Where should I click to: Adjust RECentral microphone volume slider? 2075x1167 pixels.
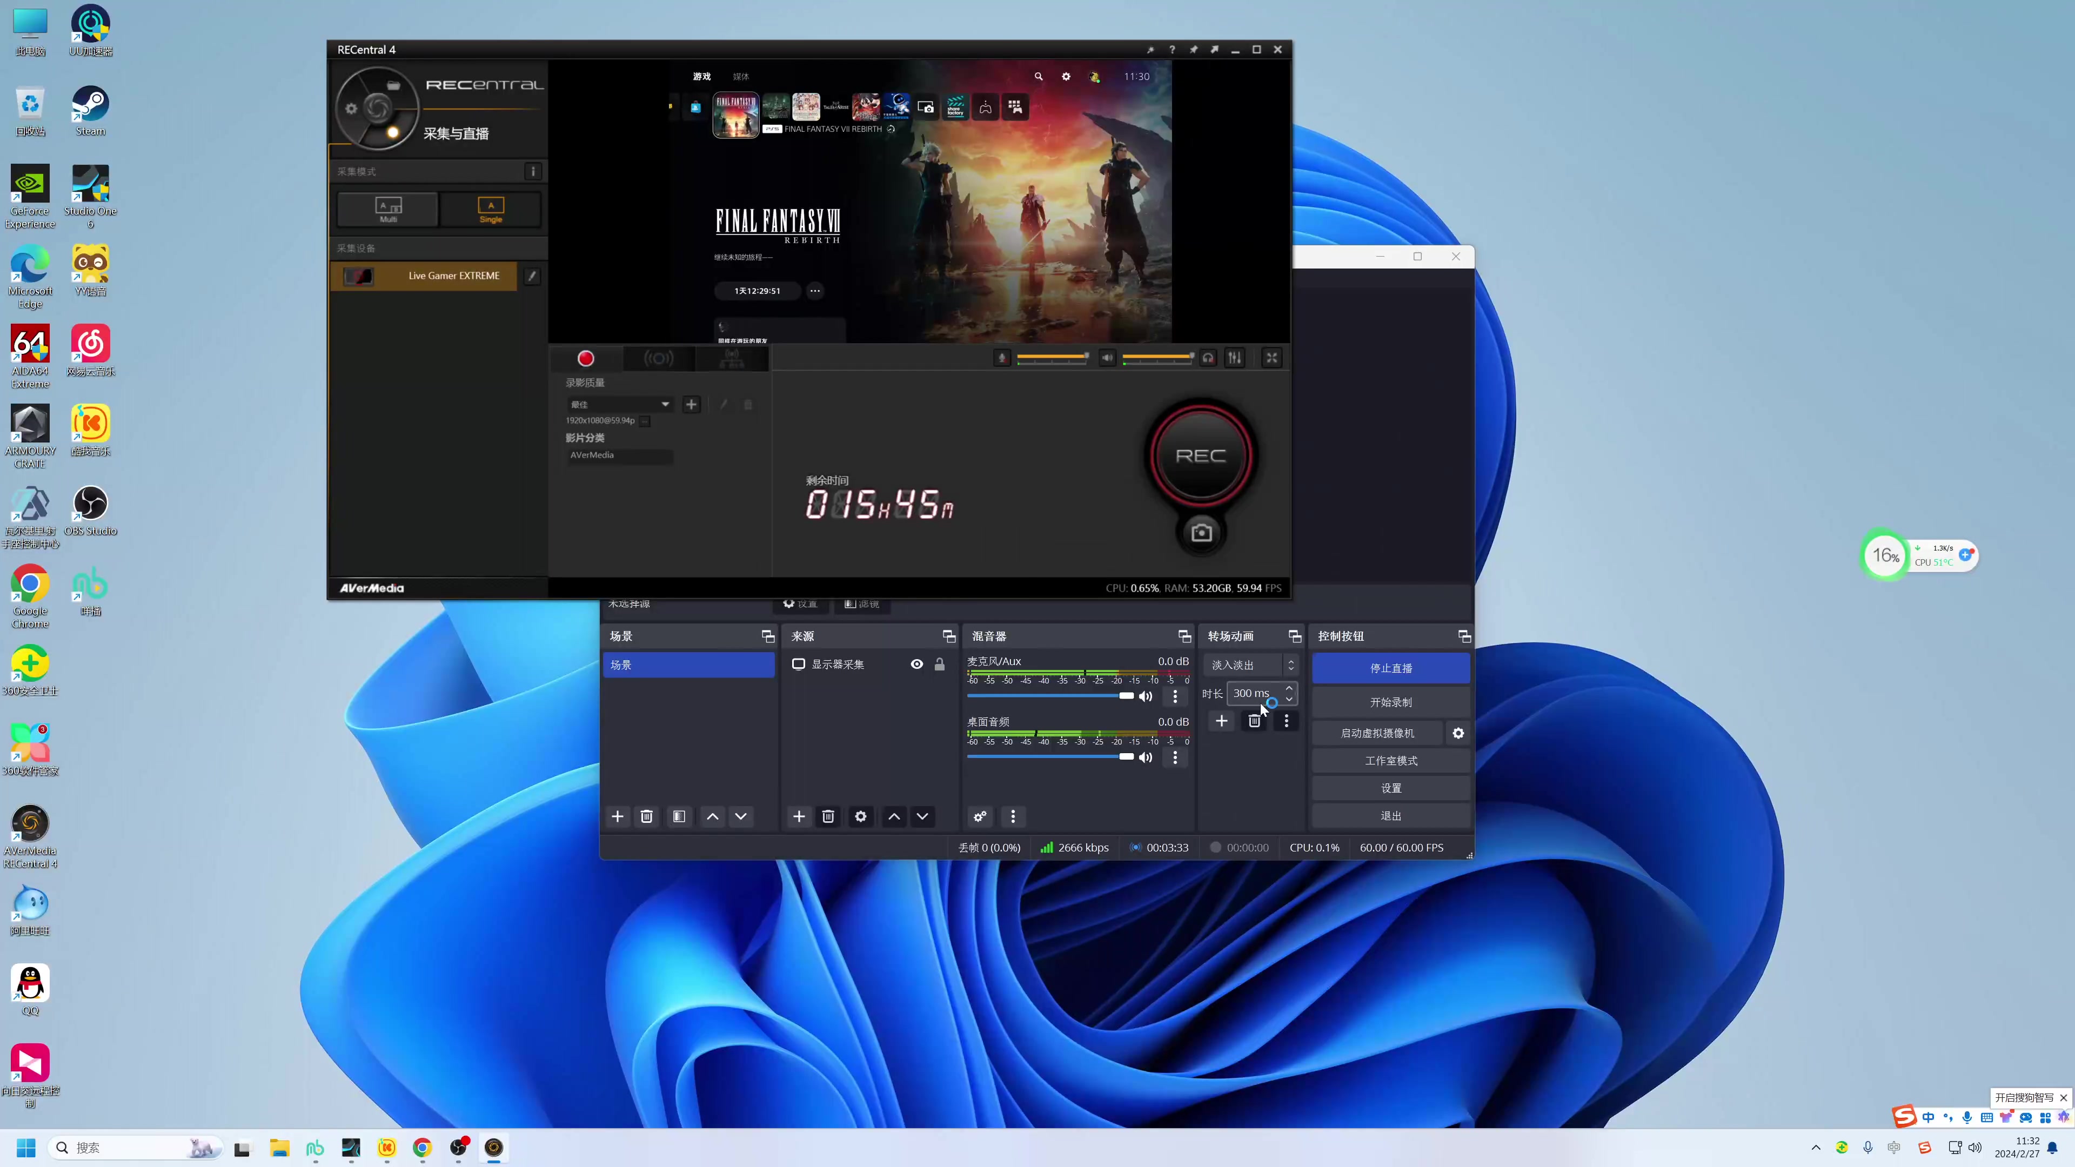click(1053, 356)
